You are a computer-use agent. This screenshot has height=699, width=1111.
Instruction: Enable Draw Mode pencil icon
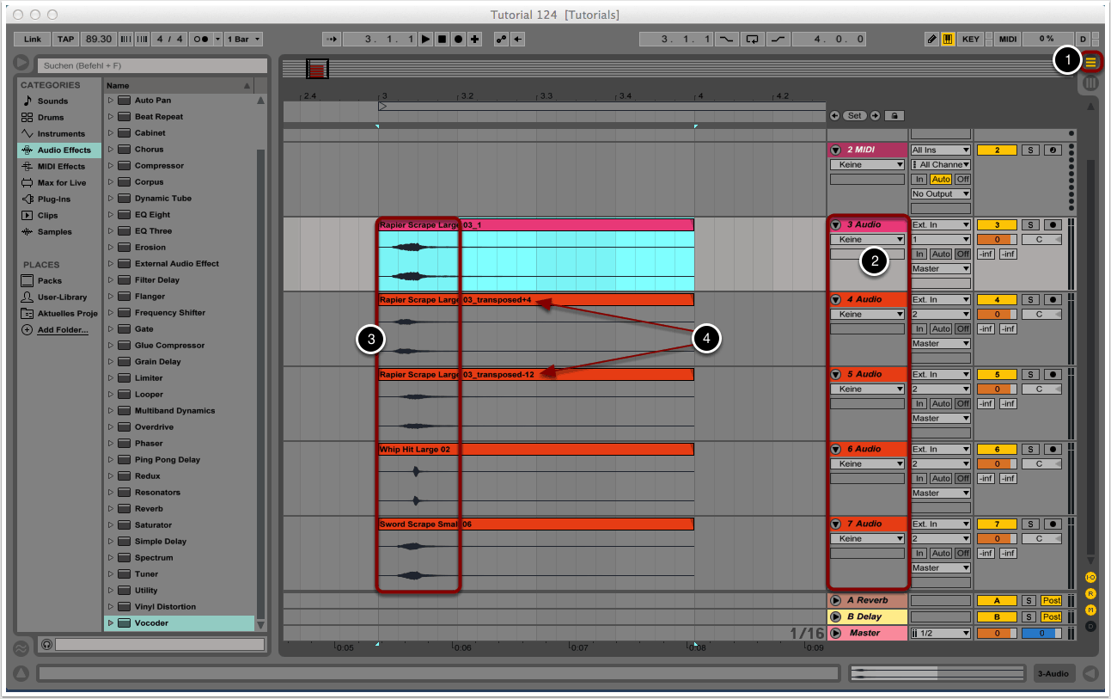(x=931, y=40)
